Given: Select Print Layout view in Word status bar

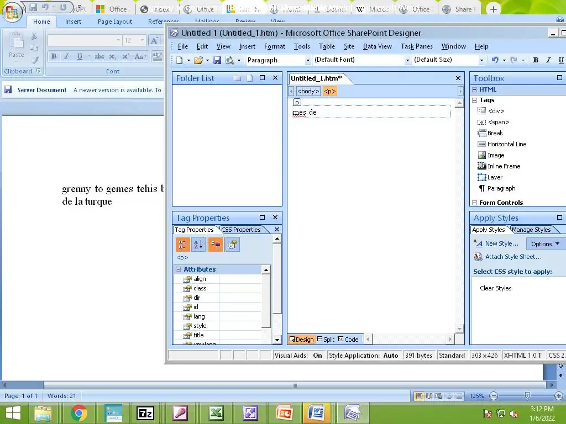Looking at the screenshot, I should coord(419,396).
